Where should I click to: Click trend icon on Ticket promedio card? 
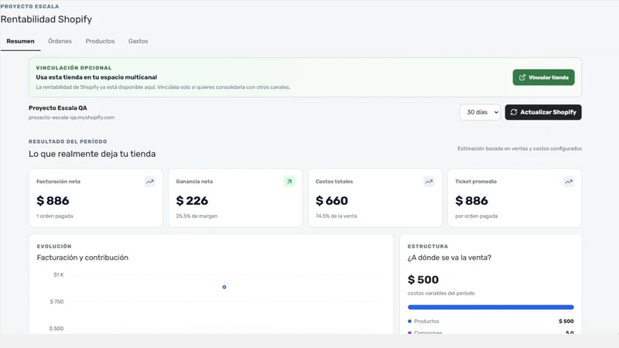point(569,182)
